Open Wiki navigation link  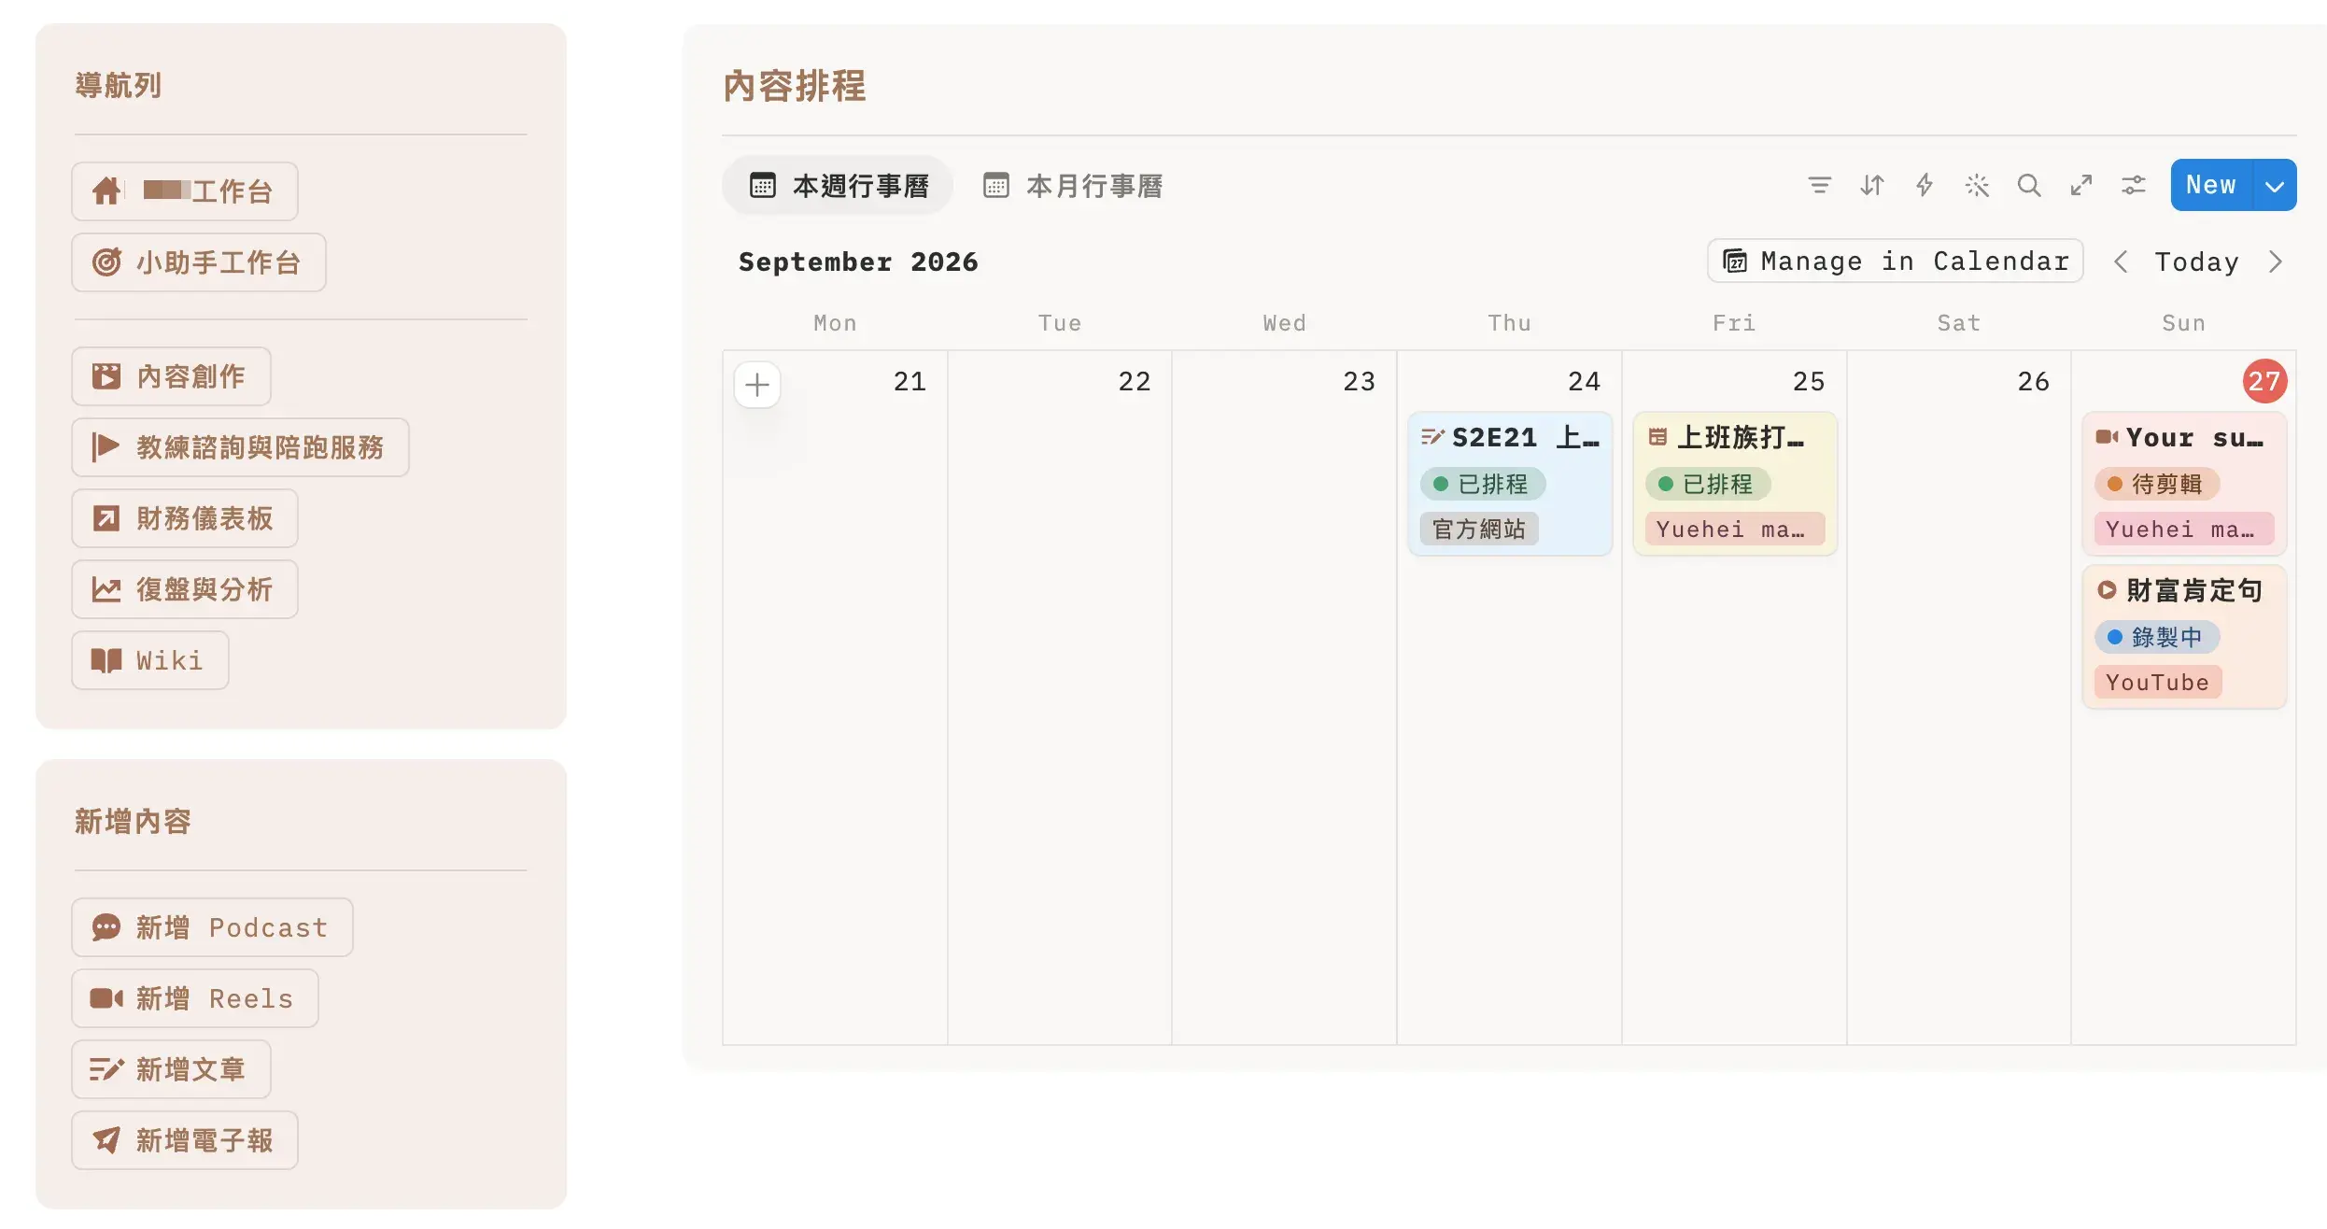coord(150,660)
